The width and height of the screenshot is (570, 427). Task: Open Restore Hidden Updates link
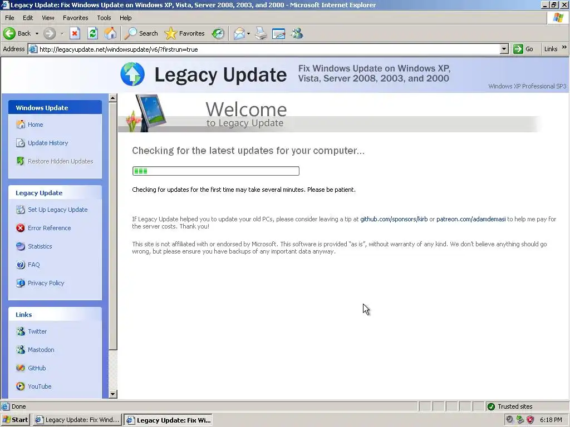(x=60, y=161)
